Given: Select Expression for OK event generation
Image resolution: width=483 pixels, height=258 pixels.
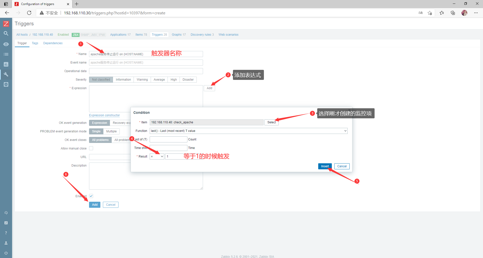Looking at the screenshot, I should click(x=99, y=123).
